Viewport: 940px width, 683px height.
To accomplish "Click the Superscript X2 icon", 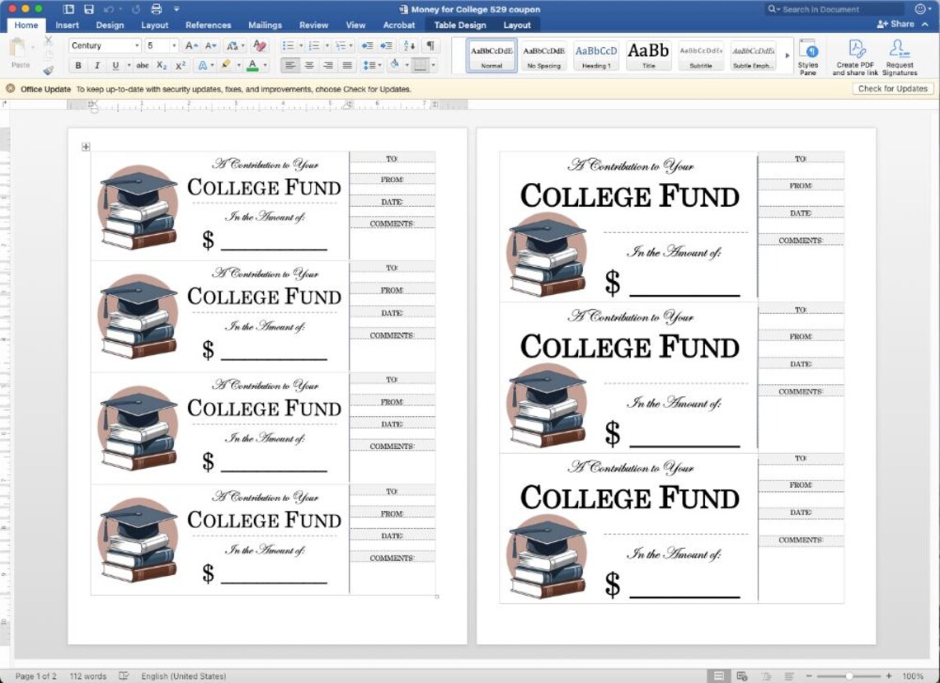I will [x=180, y=65].
